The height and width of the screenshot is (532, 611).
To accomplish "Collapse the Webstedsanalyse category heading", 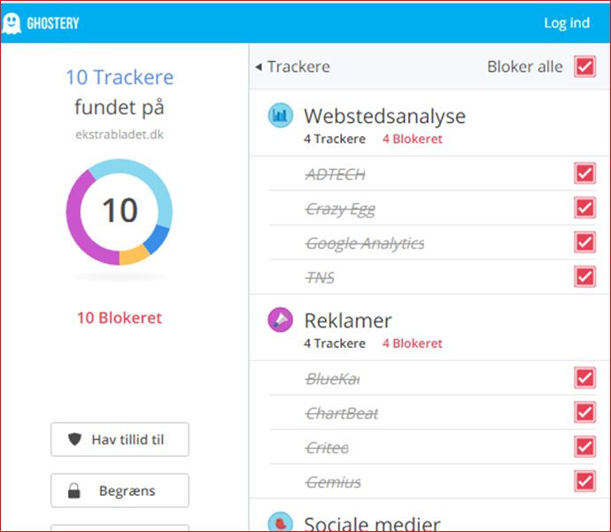I will (384, 116).
